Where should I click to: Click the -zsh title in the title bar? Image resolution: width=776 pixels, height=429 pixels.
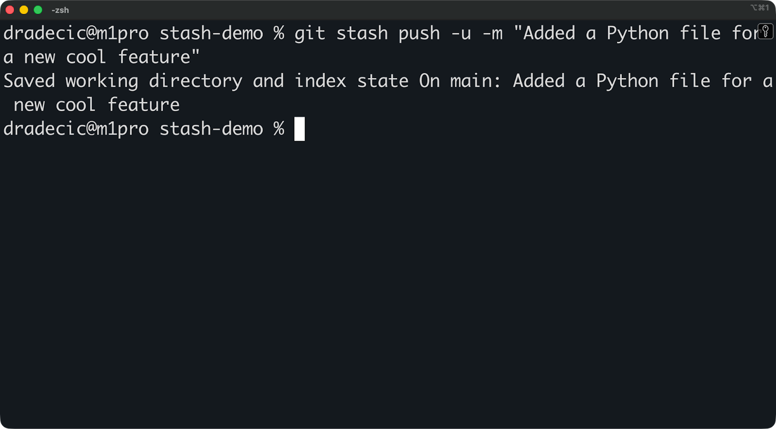click(60, 9)
